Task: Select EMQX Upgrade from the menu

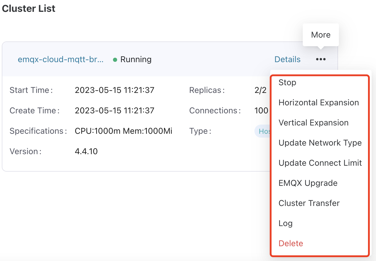Action: pyautogui.click(x=308, y=183)
